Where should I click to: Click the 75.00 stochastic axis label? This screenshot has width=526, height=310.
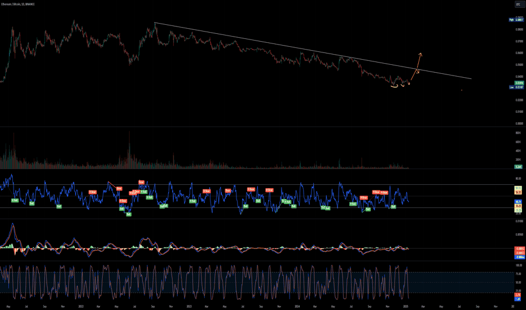coord(518,274)
